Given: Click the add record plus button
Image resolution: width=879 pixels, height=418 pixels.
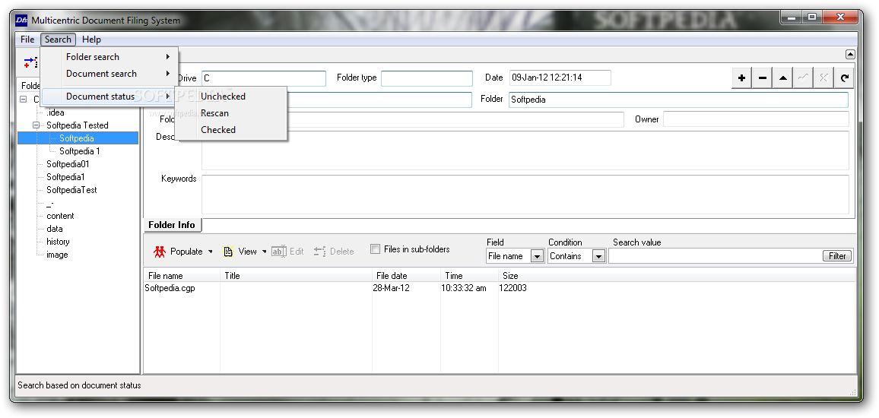Looking at the screenshot, I should click(x=741, y=78).
